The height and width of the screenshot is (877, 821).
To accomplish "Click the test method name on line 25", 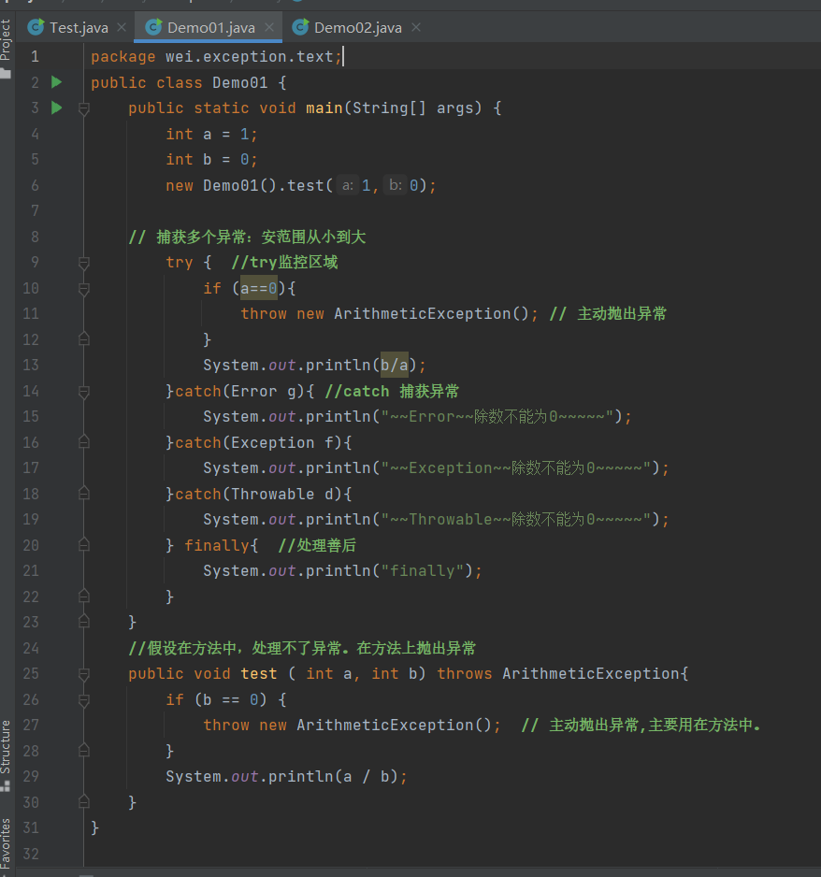I will tap(258, 674).
